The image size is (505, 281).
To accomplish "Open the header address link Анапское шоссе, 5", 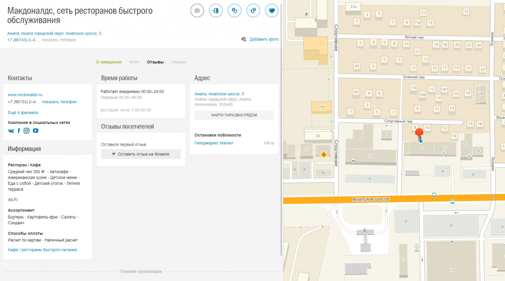I will point(54,33).
